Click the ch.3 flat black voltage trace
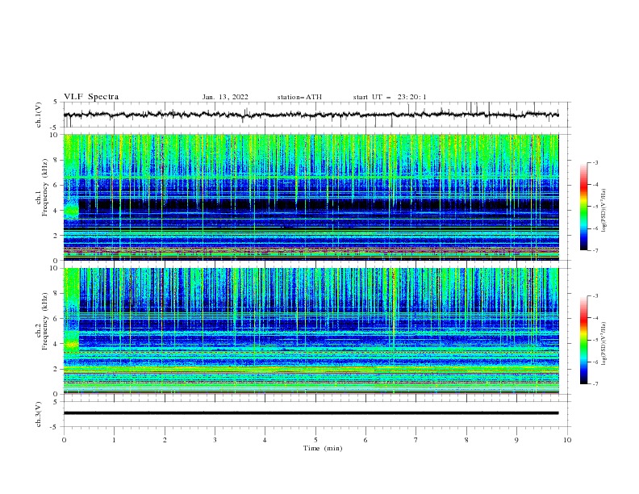This screenshot has width=639, height=494. 311,413
